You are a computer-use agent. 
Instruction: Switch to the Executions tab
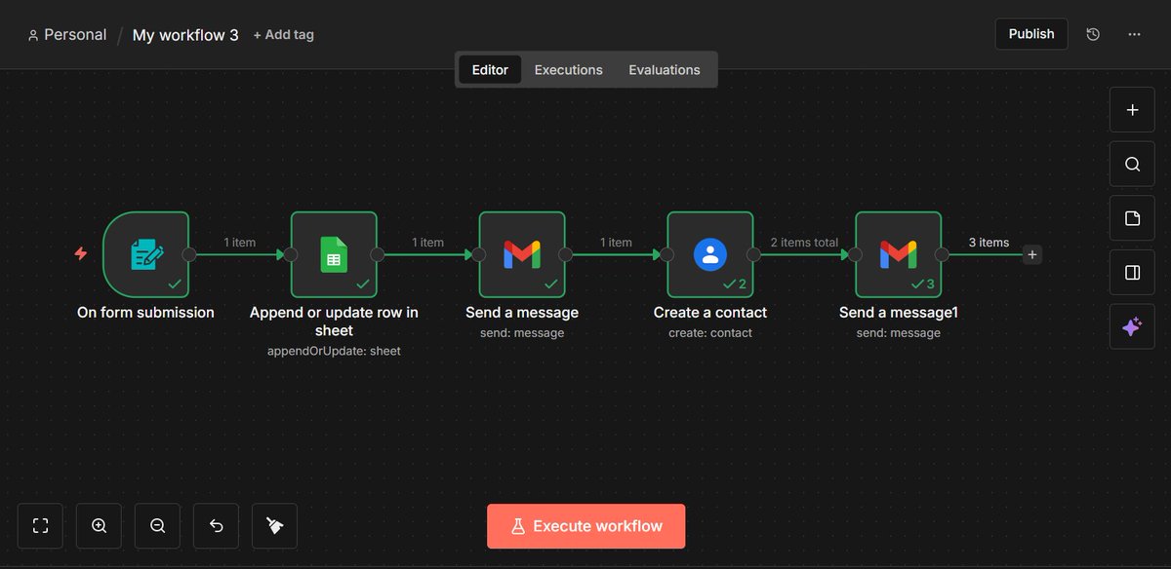pyautogui.click(x=569, y=70)
